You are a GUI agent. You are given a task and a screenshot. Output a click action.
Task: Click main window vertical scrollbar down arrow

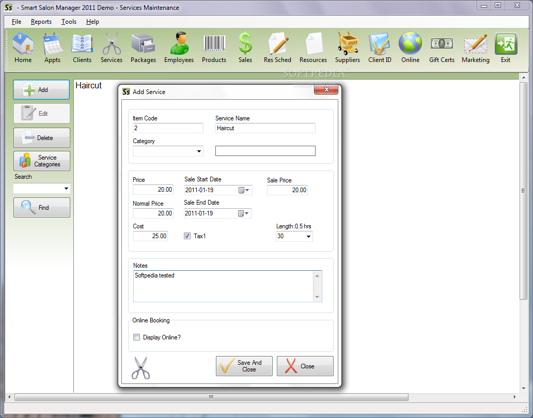coord(524,388)
